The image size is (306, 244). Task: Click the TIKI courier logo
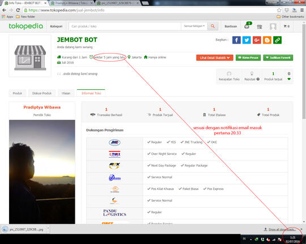(114, 154)
